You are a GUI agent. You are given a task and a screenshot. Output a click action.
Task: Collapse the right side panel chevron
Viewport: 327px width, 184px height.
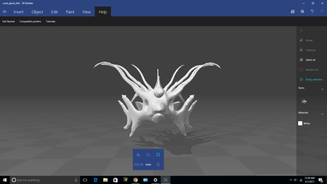[301, 31]
